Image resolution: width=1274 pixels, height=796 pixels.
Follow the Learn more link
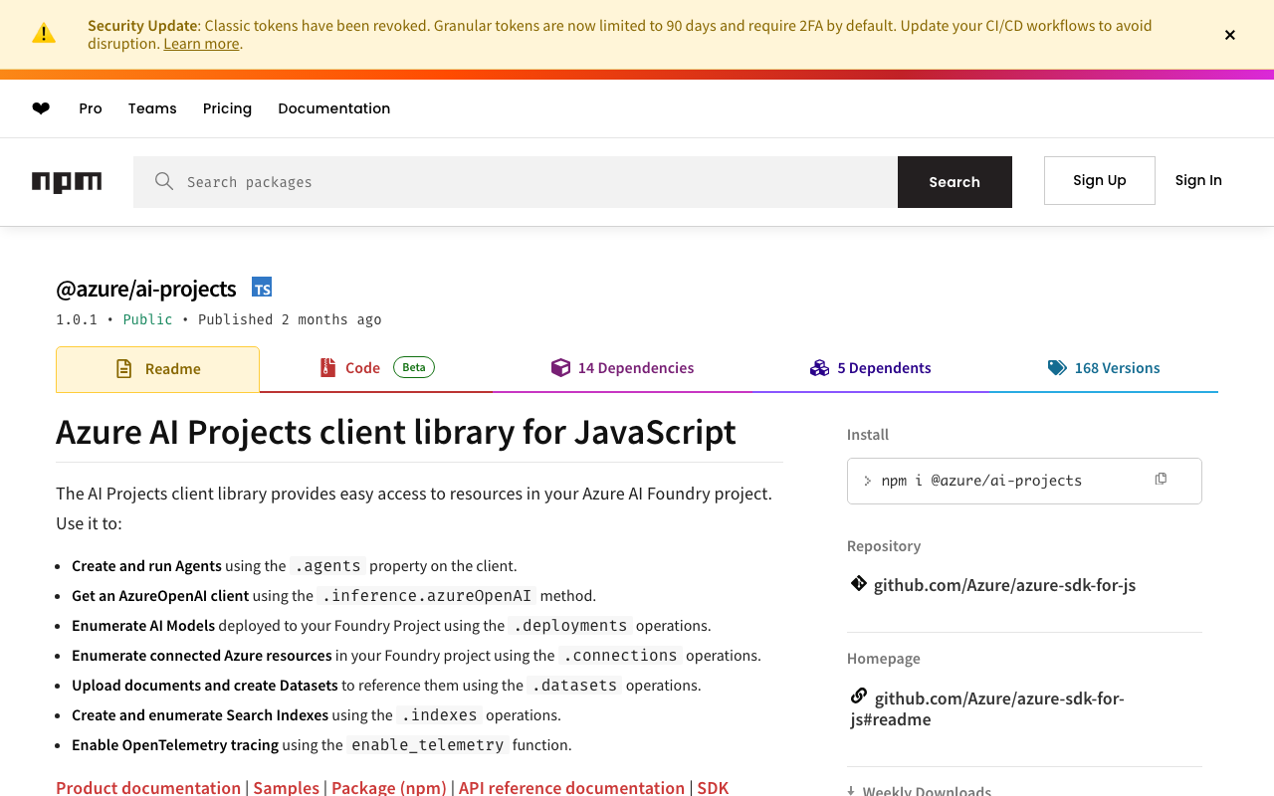pyautogui.click(x=201, y=44)
